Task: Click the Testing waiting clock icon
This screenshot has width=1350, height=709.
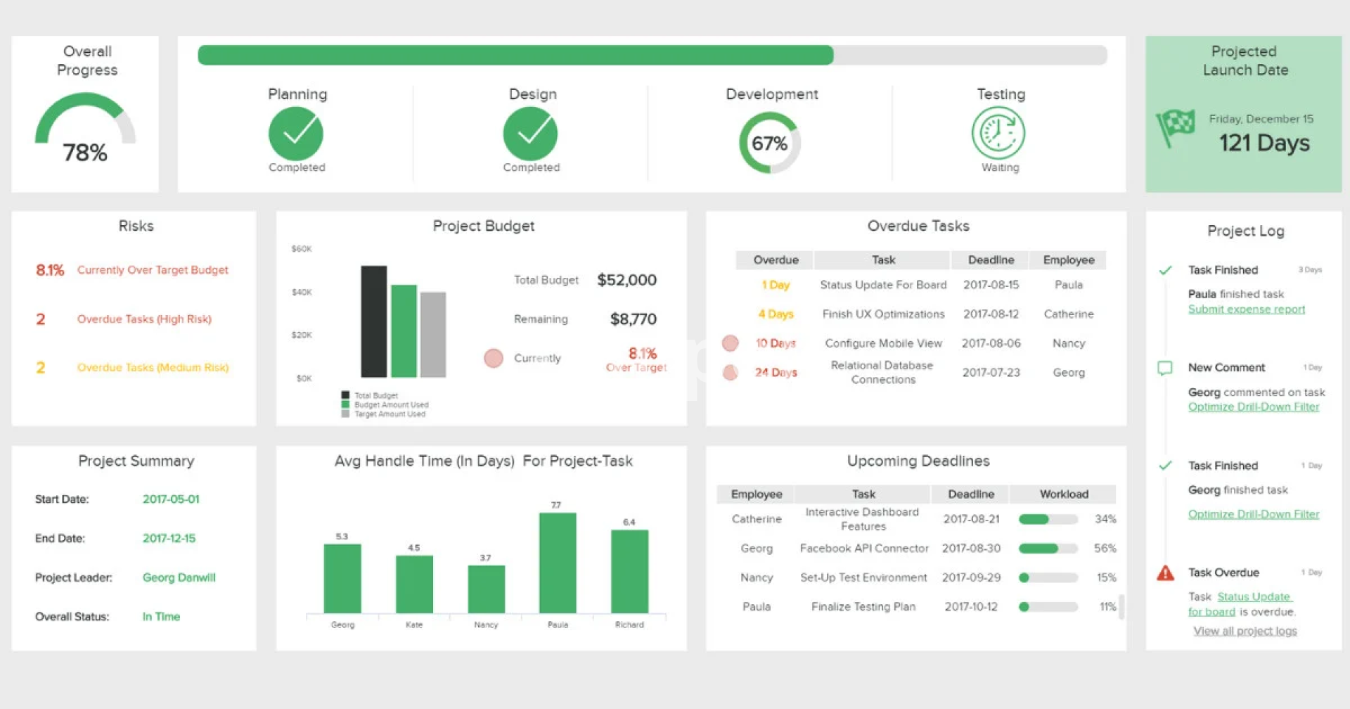Action: pos(998,133)
